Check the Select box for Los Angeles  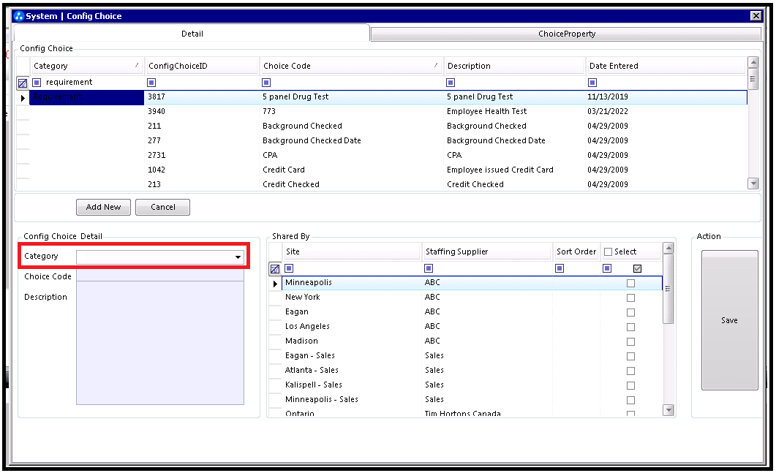pyautogui.click(x=630, y=327)
